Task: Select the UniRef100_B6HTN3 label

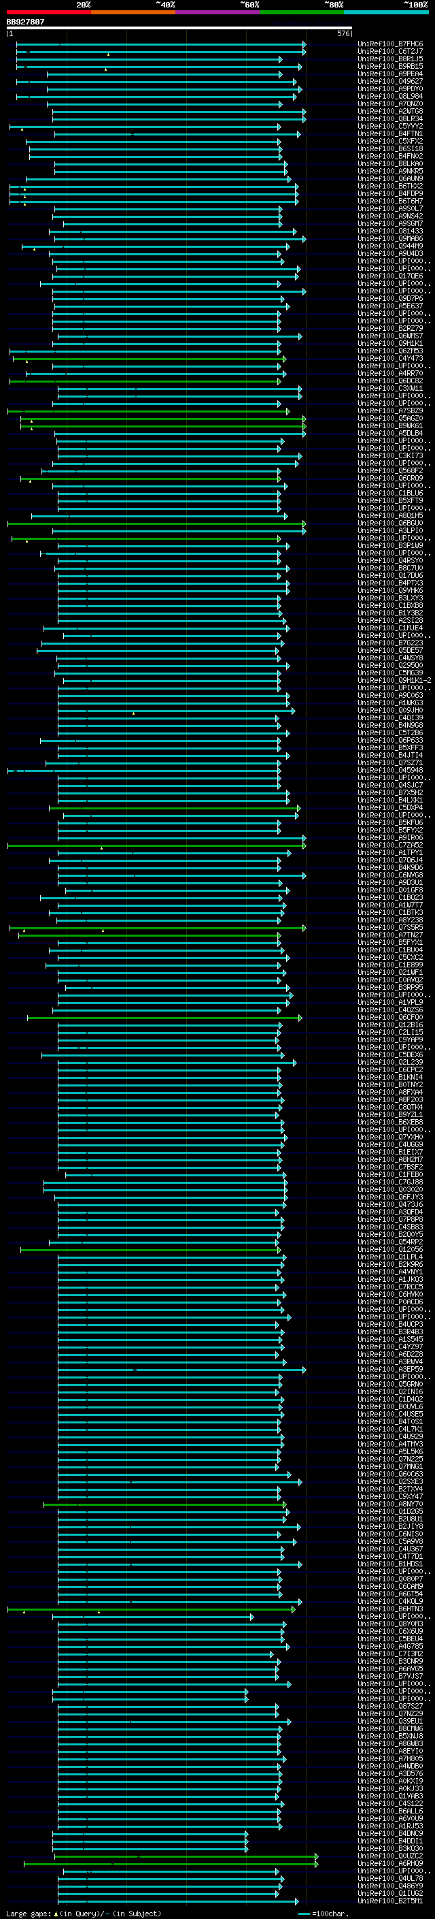Action: click(x=390, y=1609)
